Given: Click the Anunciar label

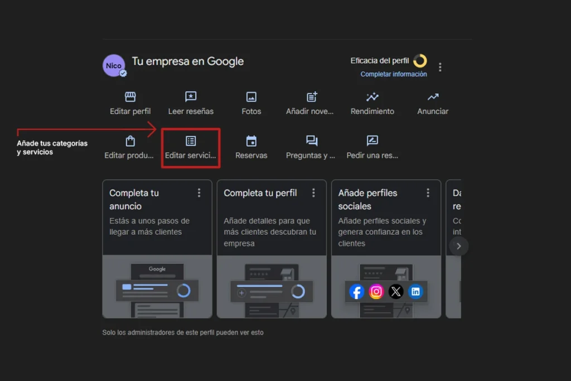Looking at the screenshot, I should tap(433, 112).
